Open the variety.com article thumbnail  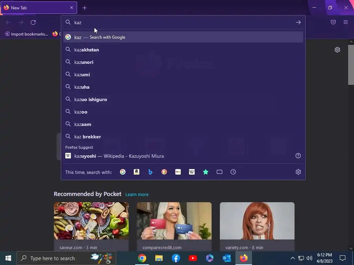257,221
